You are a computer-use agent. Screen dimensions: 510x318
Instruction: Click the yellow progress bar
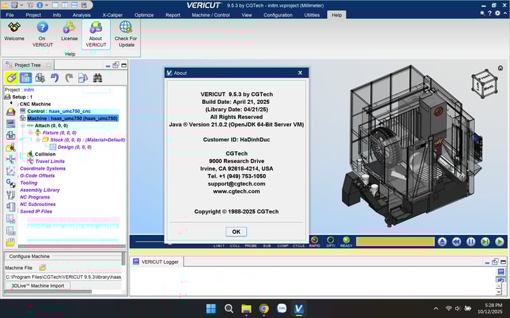pos(395,242)
